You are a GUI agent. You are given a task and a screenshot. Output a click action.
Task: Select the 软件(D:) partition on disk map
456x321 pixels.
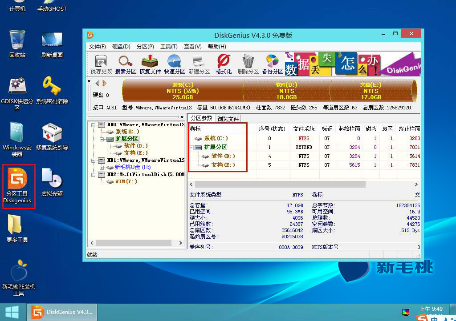point(286,91)
